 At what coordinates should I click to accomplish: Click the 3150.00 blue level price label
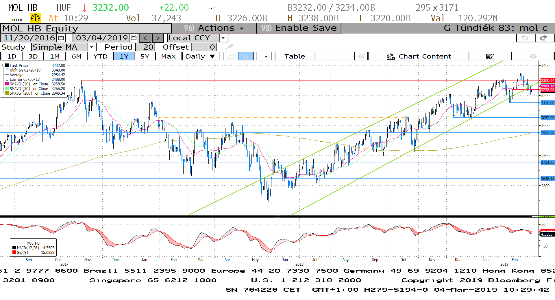pos(547,103)
